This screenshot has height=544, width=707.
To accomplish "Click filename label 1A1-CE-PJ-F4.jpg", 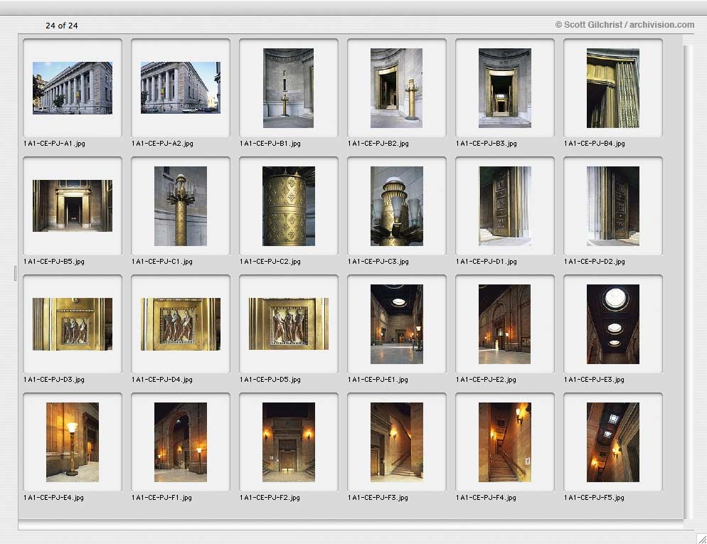I will pos(486,498).
